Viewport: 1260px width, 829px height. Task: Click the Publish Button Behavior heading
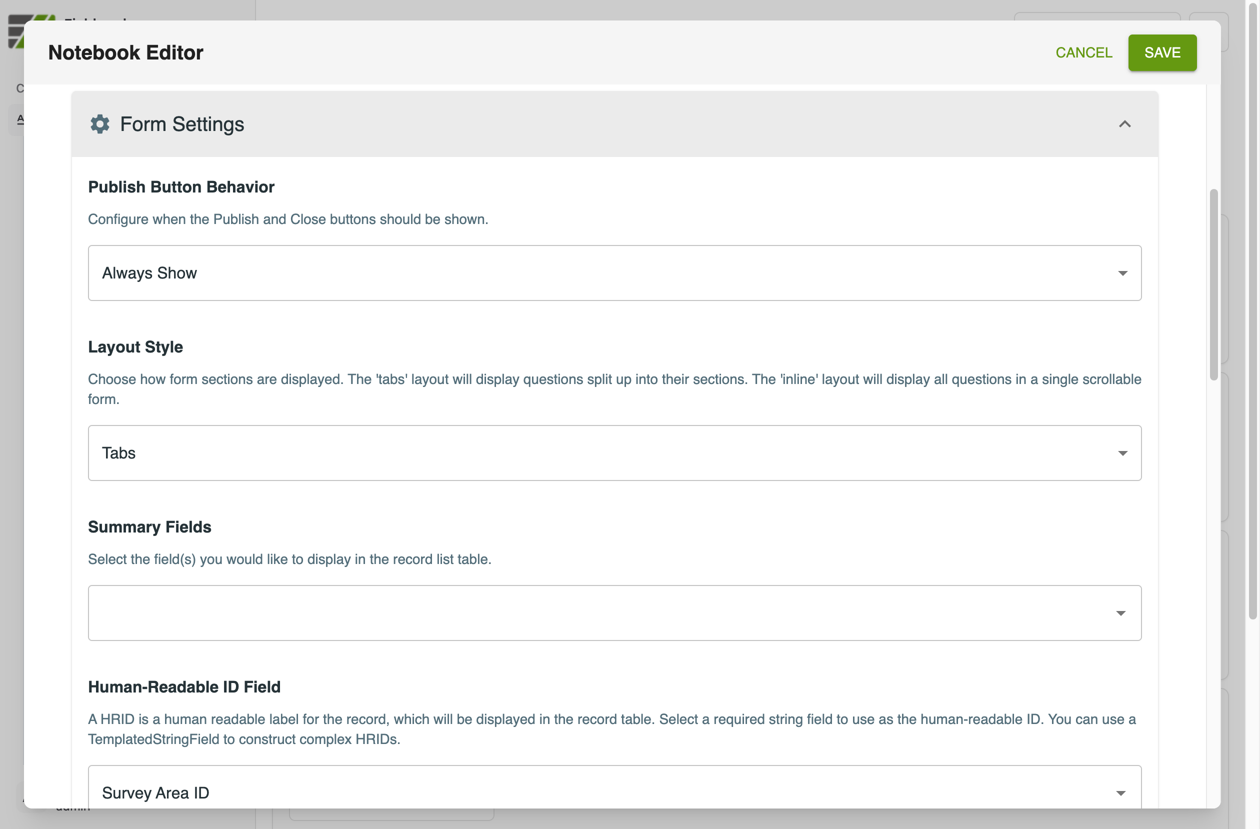pos(181,187)
